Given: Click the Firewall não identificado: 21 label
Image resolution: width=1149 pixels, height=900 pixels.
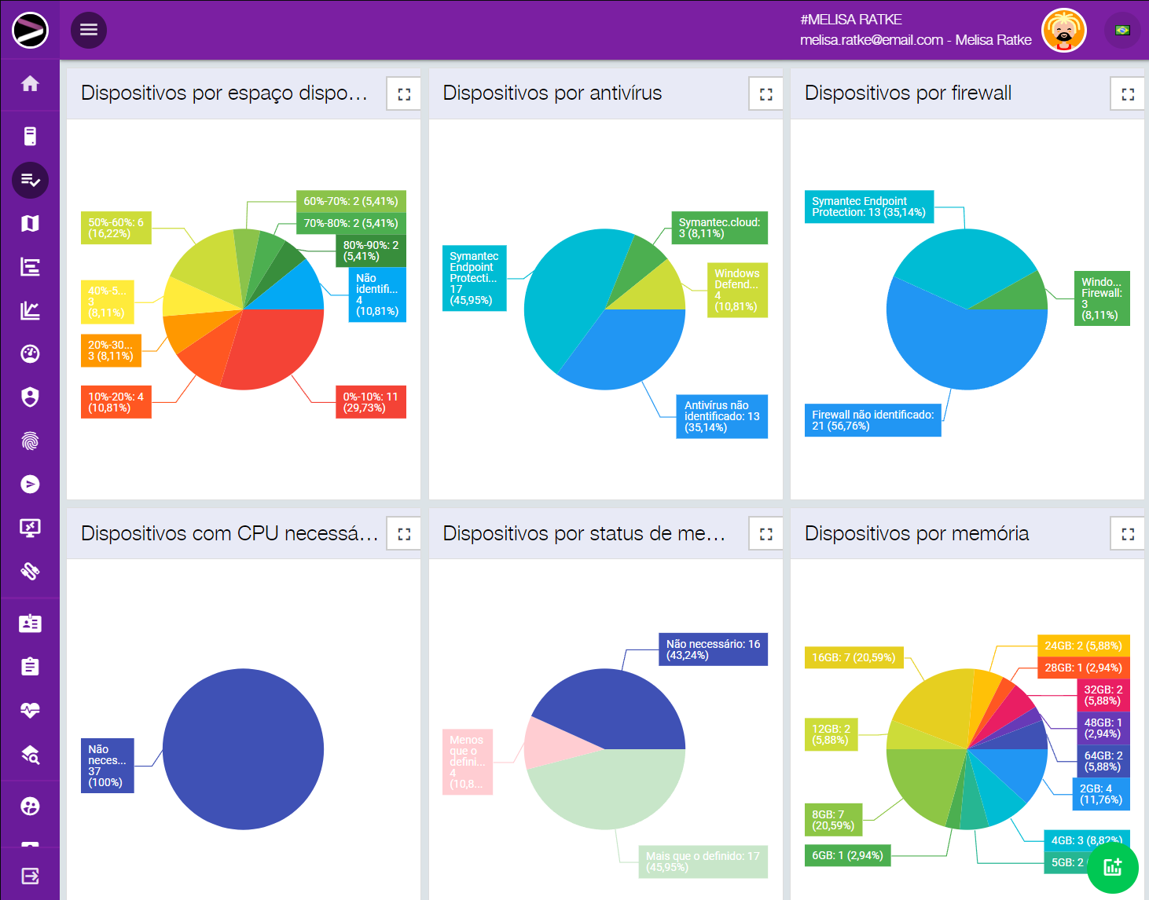Looking at the screenshot, I should (872, 420).
